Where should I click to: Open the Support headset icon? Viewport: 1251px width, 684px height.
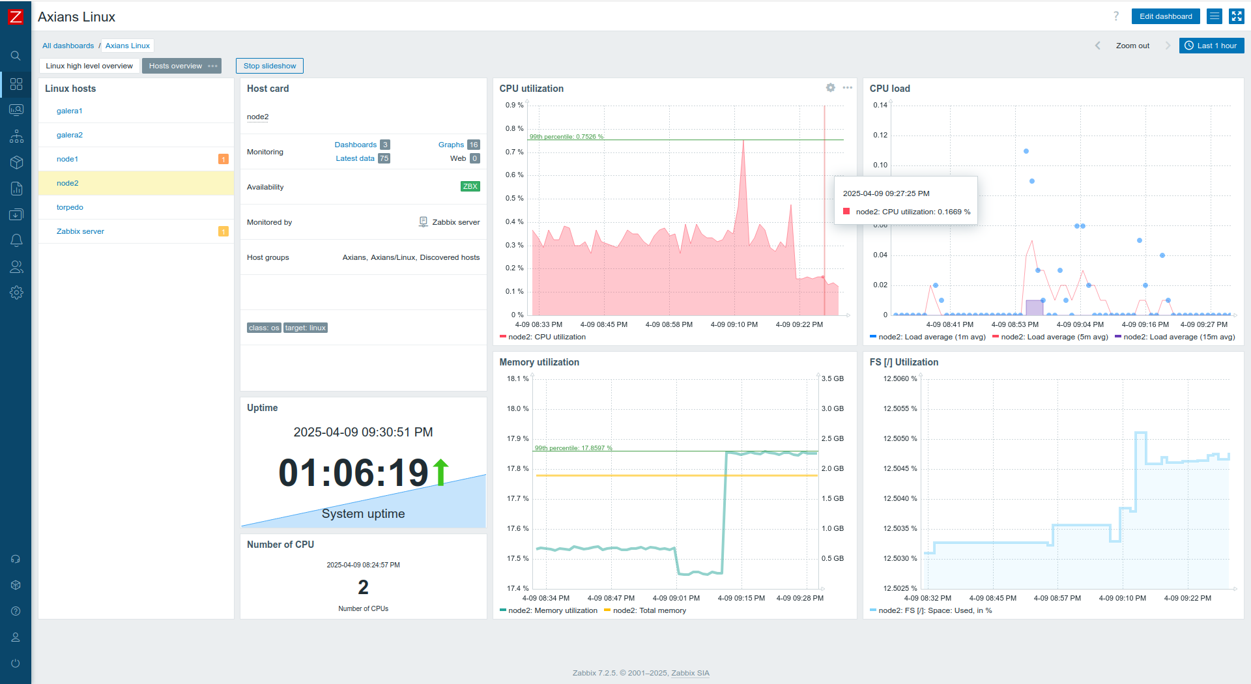[16, 559]
